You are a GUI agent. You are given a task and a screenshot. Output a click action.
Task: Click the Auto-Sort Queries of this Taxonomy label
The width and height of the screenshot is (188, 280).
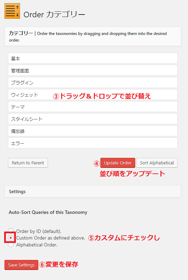(48, 212)
